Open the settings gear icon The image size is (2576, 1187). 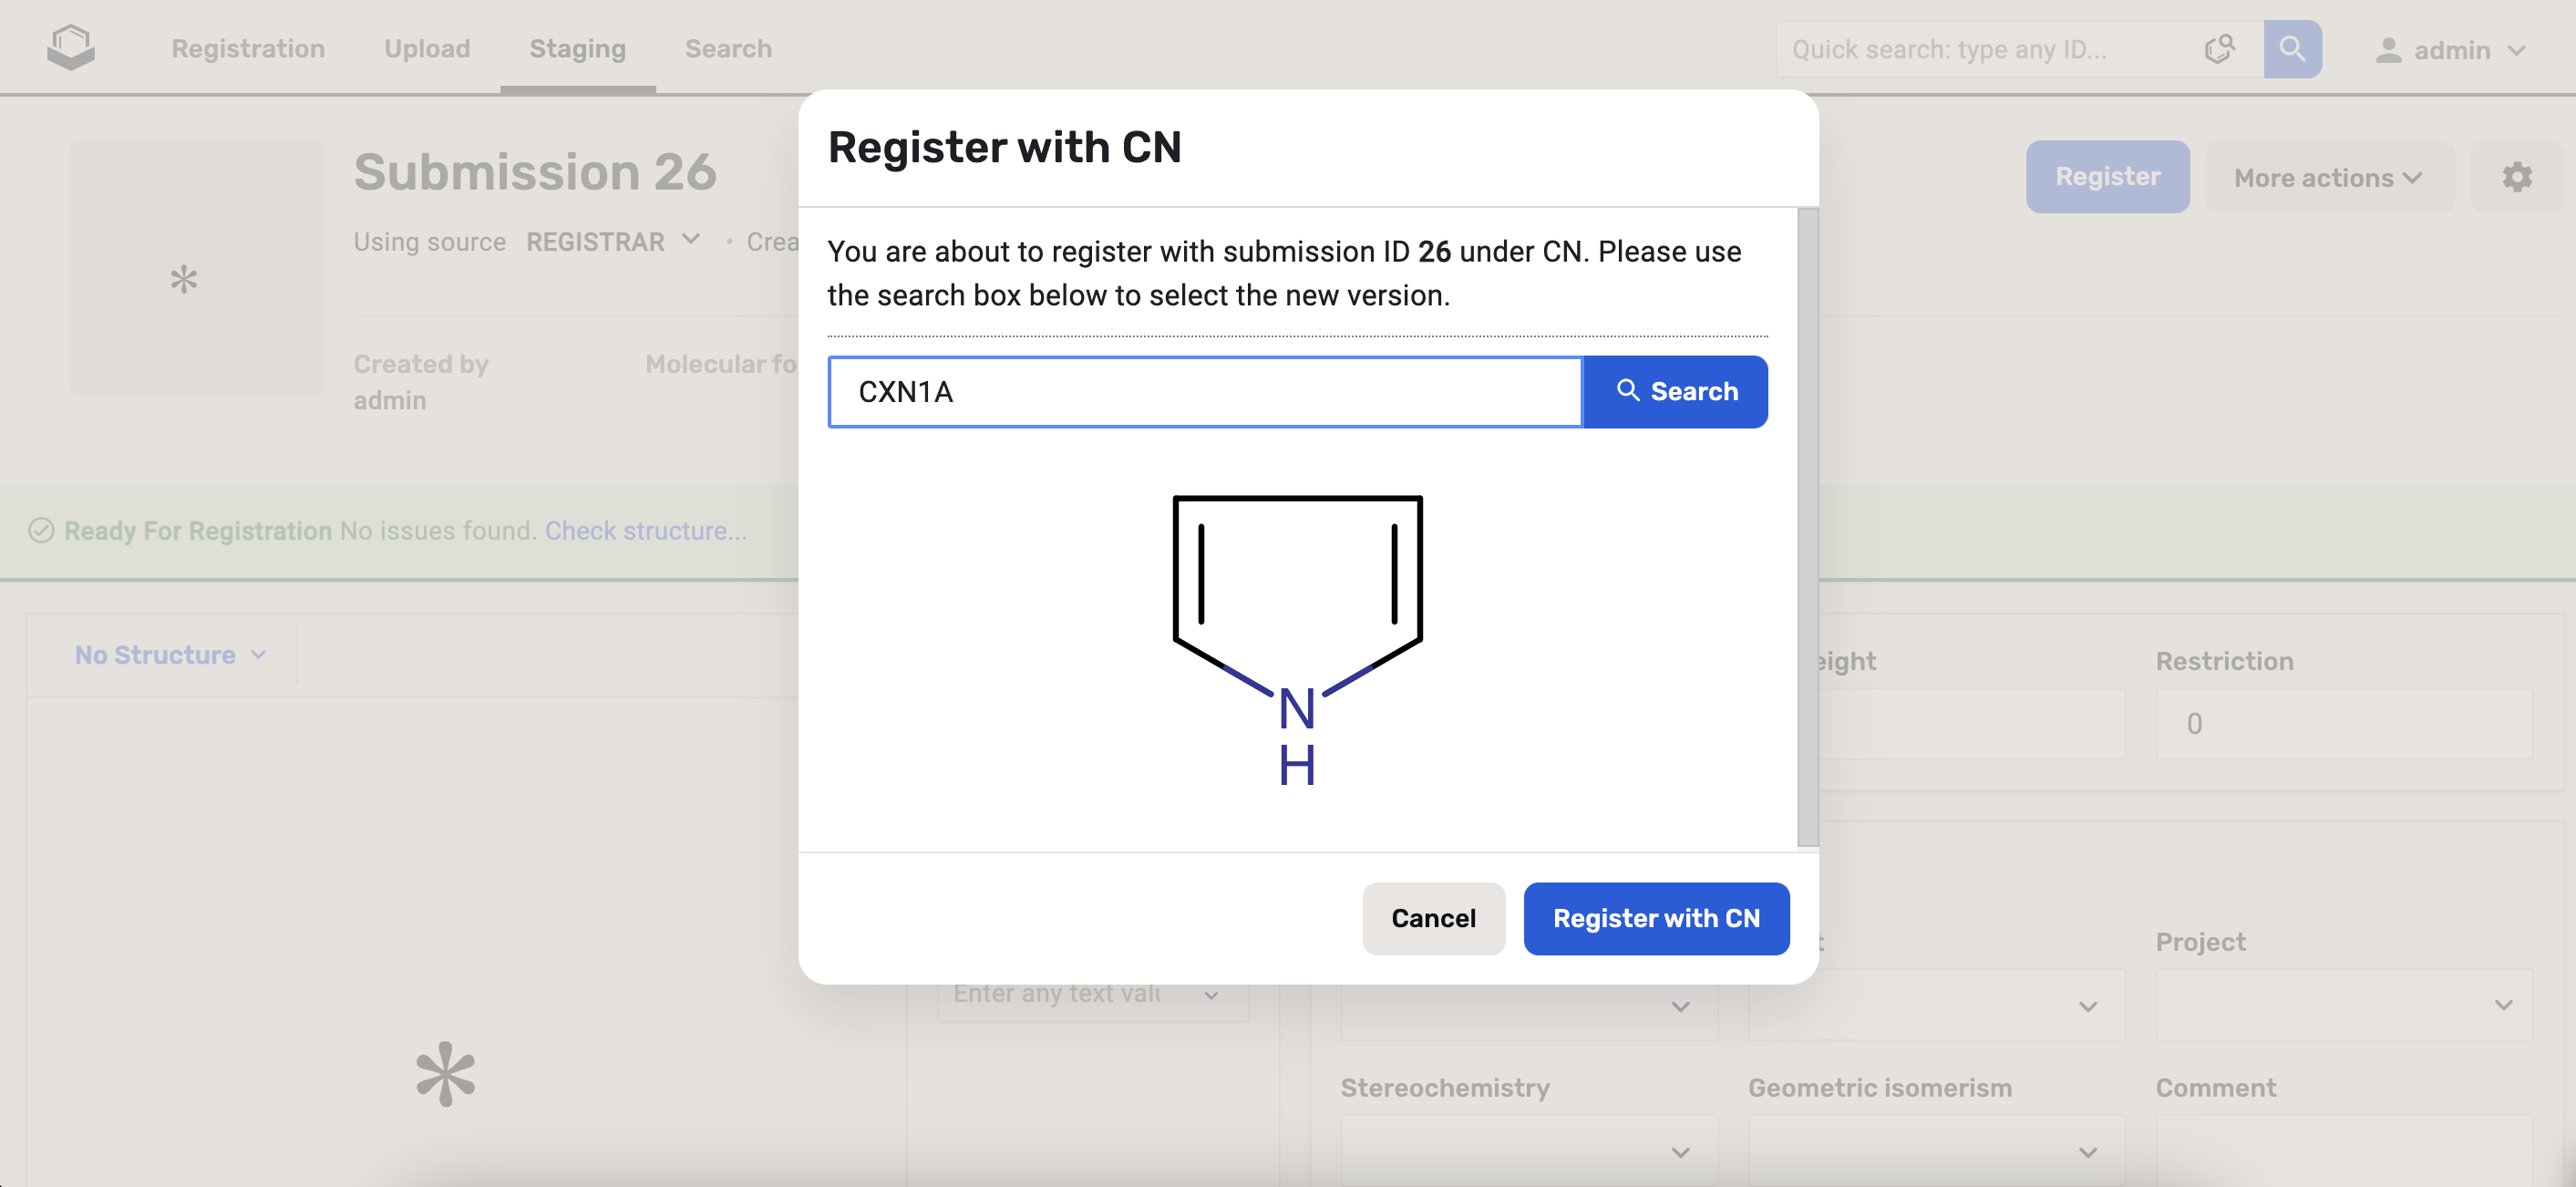pyautogui.click(x=2516, y=177)
